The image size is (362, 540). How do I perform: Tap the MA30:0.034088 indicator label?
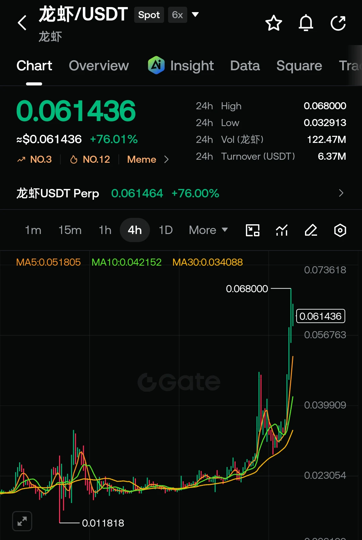208,262
